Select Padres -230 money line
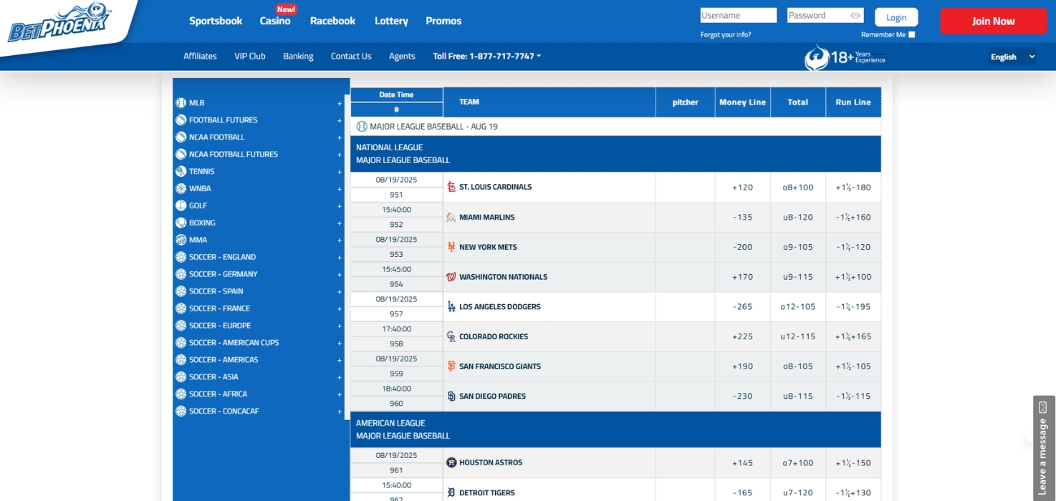This screenshot has height=501, width=1056. point(743,397)
